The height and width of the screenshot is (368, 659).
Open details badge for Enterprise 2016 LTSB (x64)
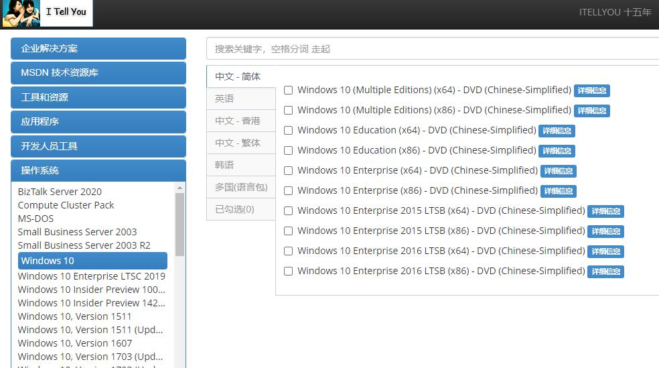coord(605,251)
